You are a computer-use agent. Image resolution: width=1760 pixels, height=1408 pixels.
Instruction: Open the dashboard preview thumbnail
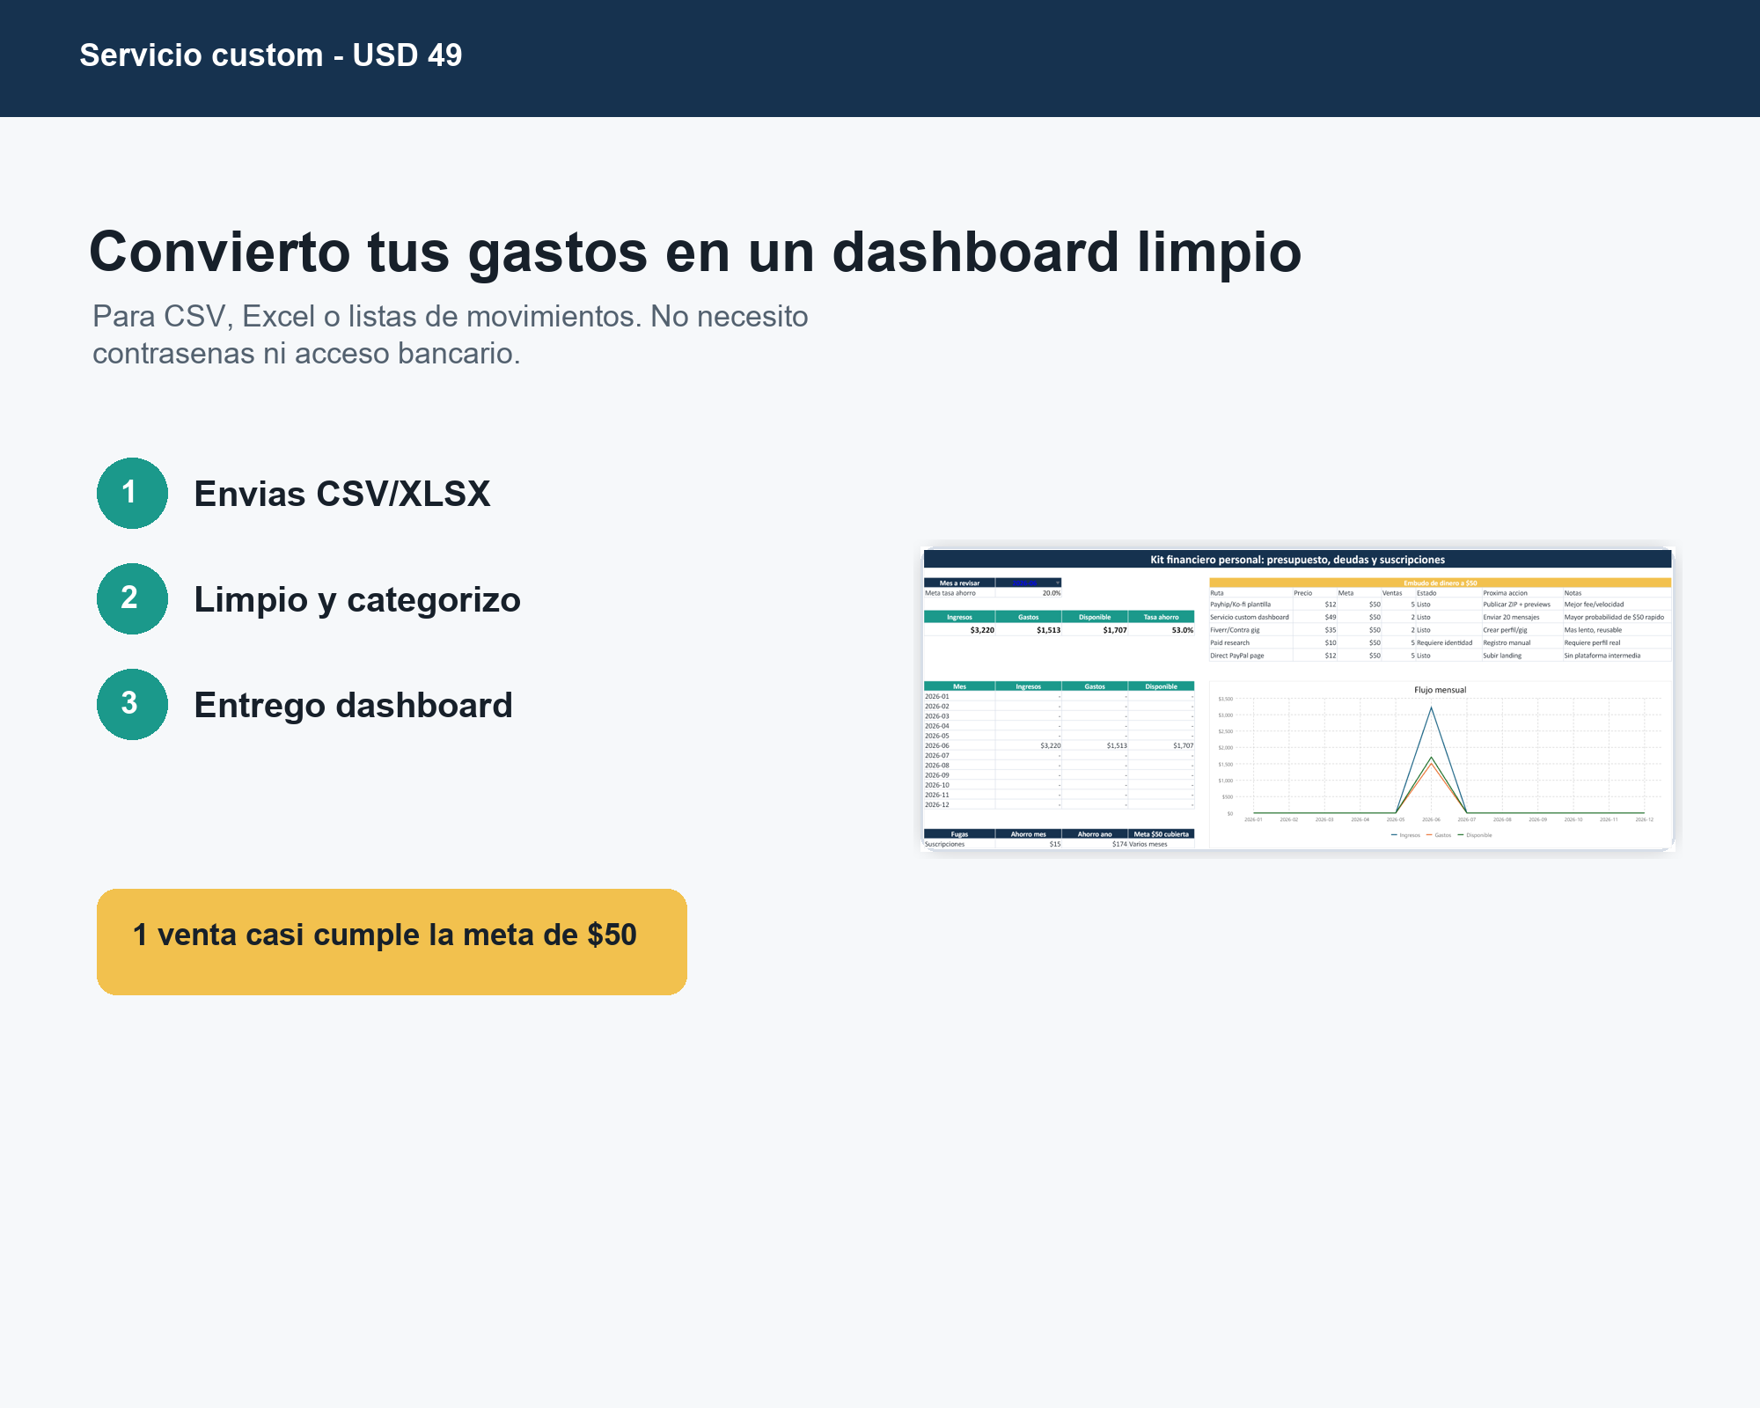point(1297,699)
